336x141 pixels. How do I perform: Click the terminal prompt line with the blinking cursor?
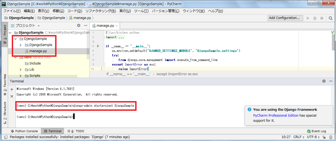click(x=45, y=117)
